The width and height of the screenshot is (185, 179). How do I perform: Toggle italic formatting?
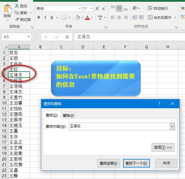click(x=45, y=17)
